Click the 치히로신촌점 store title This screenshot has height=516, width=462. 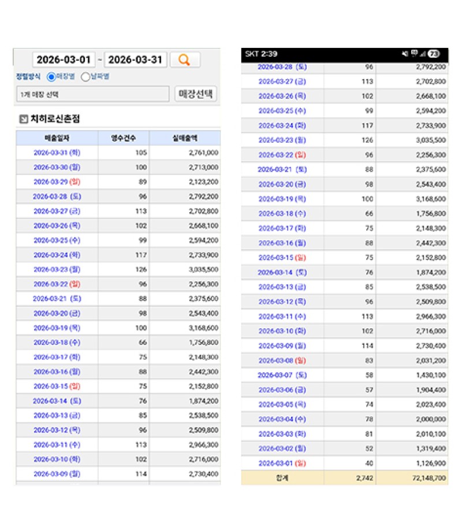[55, 119]
